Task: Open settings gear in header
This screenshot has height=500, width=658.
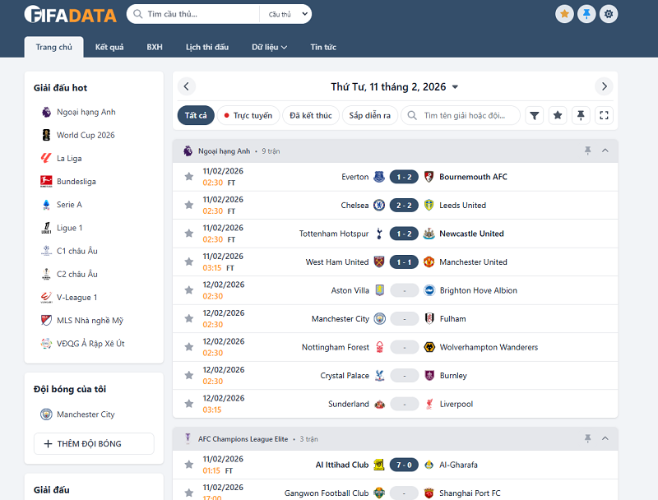Action: pos(609,14)
